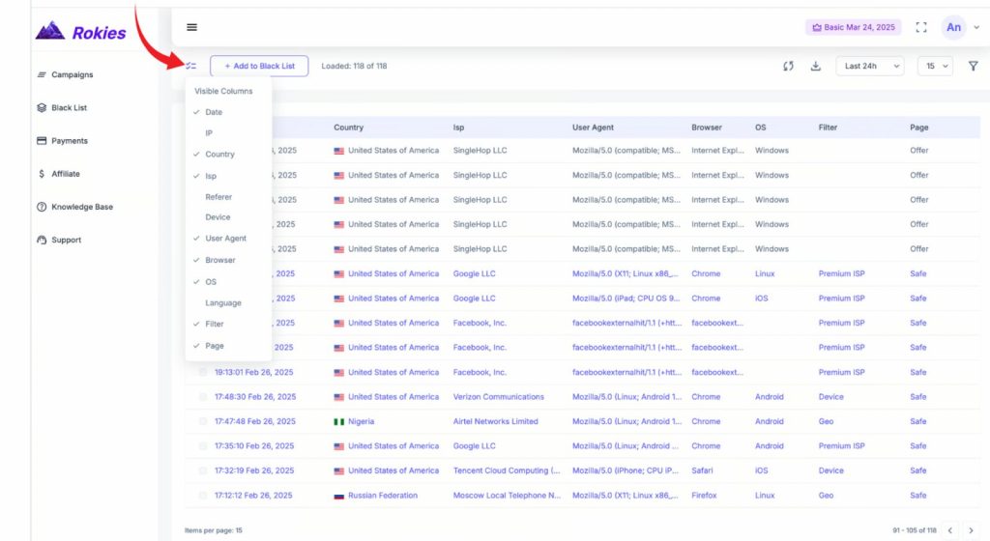The height and width of the screenshot is (541, 990).
Task: Click the Browser column header
Action: [x=707, y=128]
